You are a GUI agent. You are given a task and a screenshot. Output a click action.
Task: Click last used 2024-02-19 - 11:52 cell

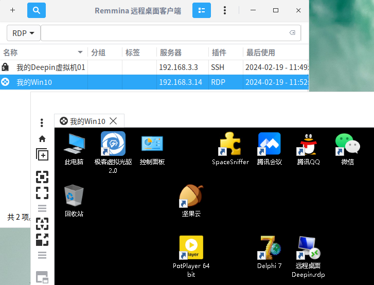pyautogui.click(x=277, y=82)
